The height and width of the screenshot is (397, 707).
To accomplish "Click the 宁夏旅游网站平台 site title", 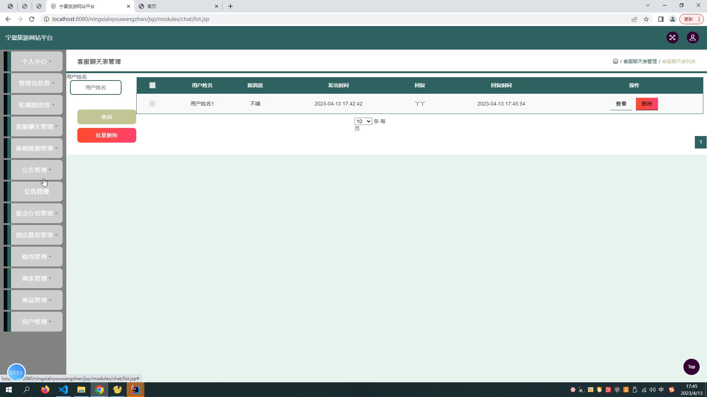I will pyautogui.click(x=29, y=38).
